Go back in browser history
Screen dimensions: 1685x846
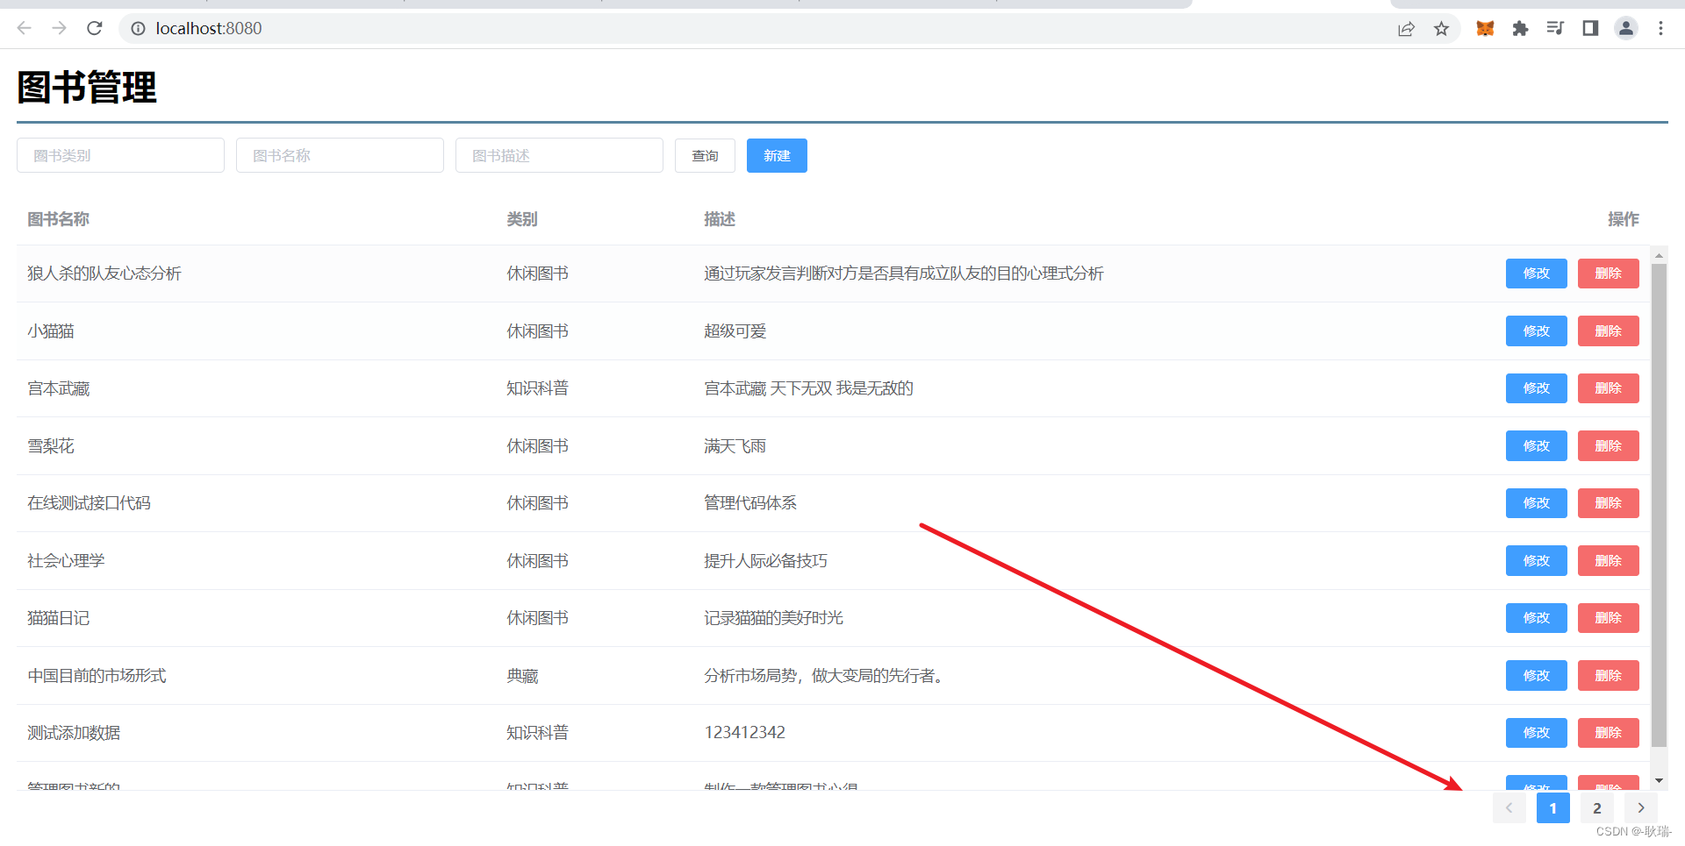click(25, 28)
